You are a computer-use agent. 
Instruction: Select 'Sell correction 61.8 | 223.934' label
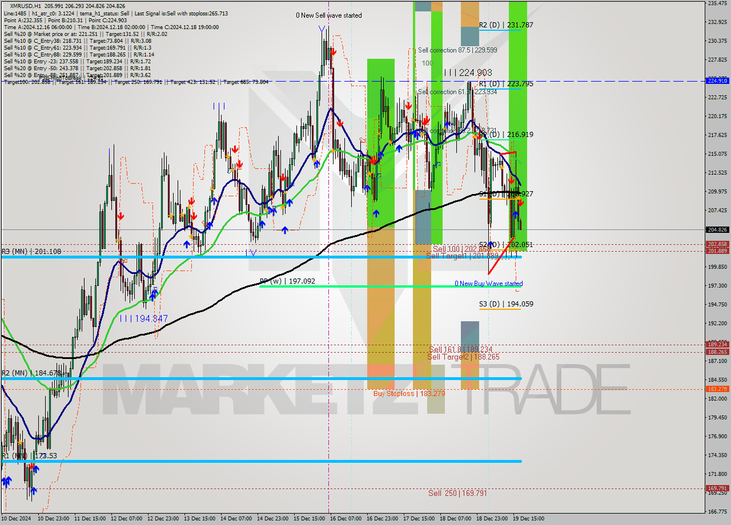457,92
